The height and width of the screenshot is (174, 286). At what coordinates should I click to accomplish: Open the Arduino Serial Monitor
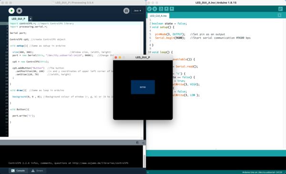coord(280,9)
